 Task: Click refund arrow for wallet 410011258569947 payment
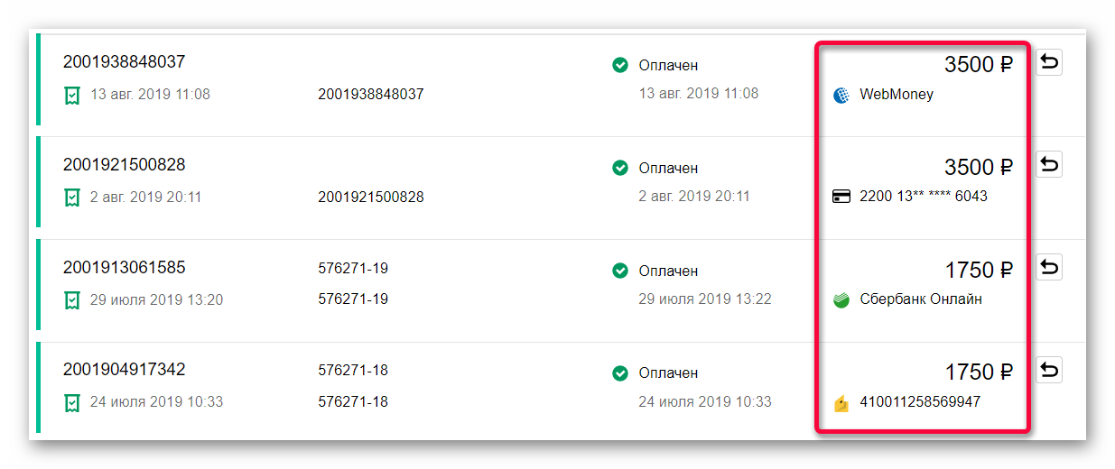(x=1048, y=371)
